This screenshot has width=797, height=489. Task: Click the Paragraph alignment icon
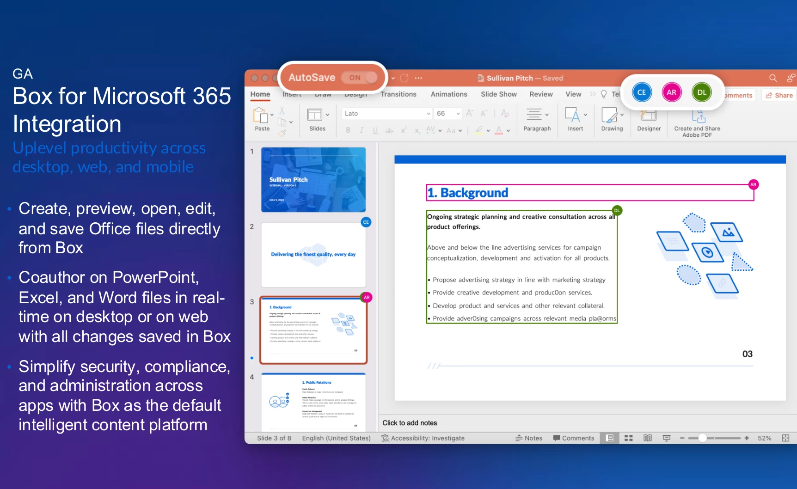pos(534,114)
